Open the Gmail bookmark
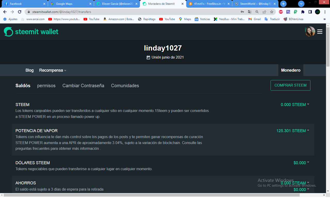The height and width of the screenshot is (198, 330). pyautogui.click(x=254, y=19)
